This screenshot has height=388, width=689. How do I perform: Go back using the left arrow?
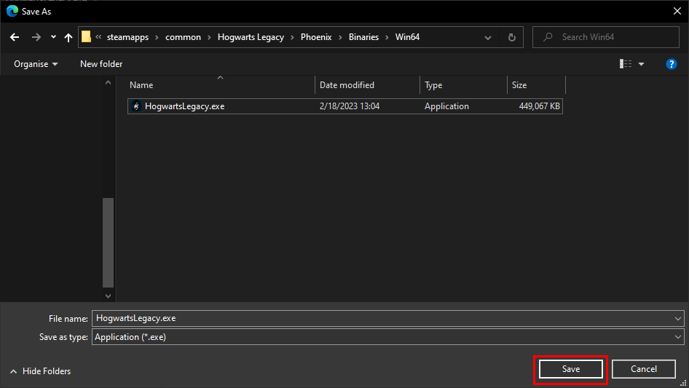tap(15, 37)
